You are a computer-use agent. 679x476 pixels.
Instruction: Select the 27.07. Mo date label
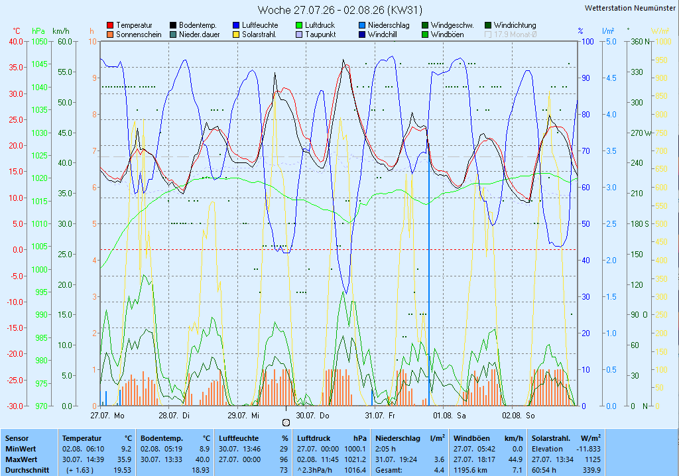[107, 416]
